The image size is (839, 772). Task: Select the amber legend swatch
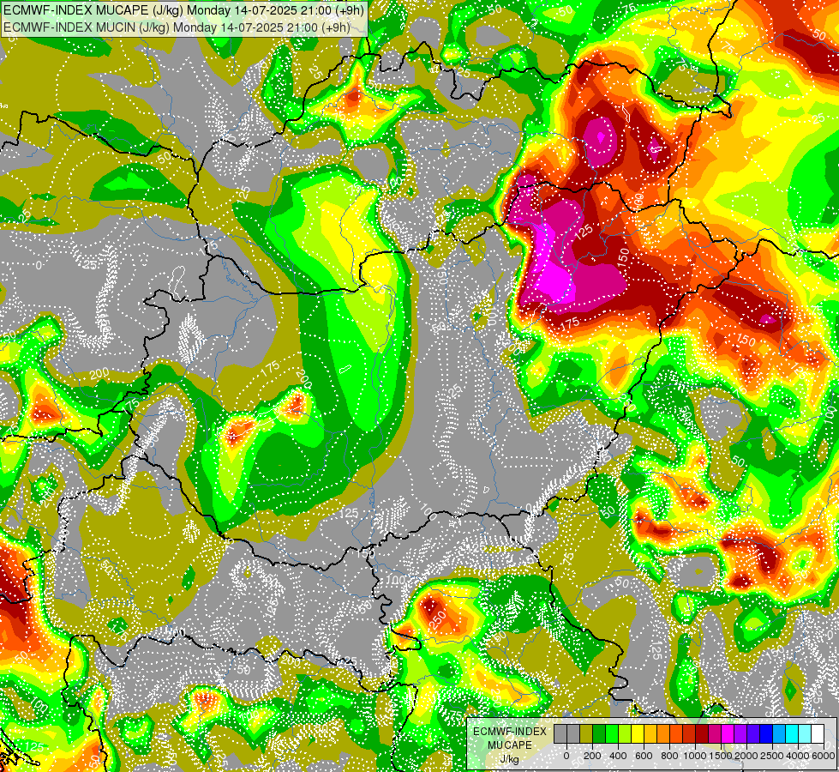(650, 733)
